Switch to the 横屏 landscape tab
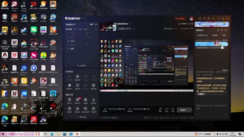Screen dimensions: 244x137 [91, 24]
